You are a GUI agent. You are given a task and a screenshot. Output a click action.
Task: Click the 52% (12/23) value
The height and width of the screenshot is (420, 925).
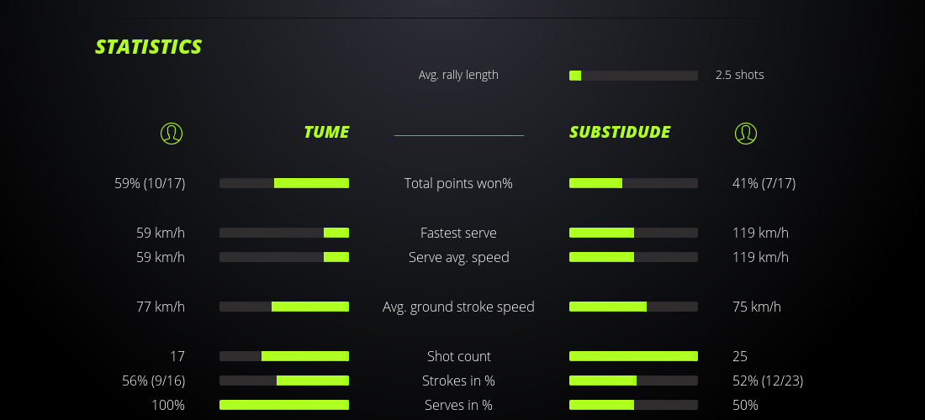pos(768,381)
